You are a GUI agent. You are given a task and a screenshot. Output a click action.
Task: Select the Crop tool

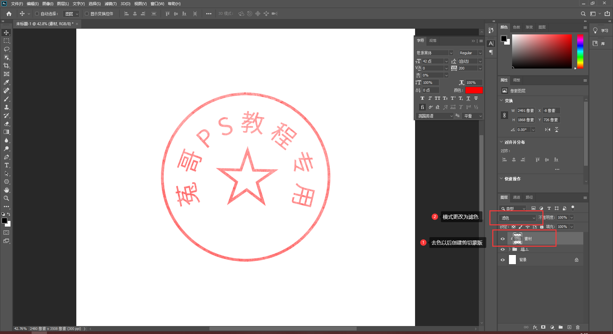[6, 66]
